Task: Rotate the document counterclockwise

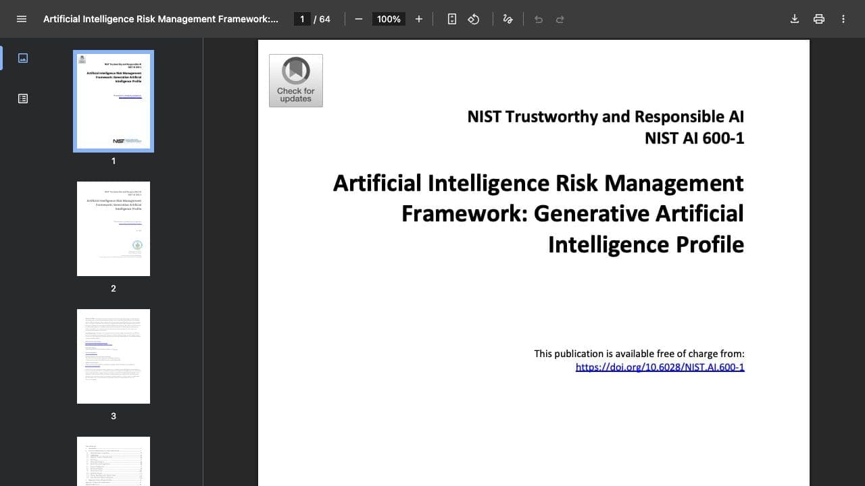Action: [474, 19]
